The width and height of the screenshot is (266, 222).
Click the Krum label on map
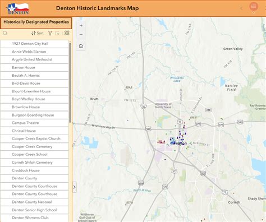pyautogui.click(x=94, y=99)
